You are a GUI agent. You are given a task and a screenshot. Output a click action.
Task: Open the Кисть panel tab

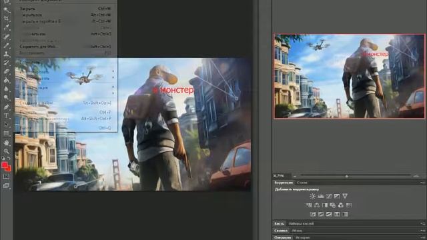click(279, 224)
